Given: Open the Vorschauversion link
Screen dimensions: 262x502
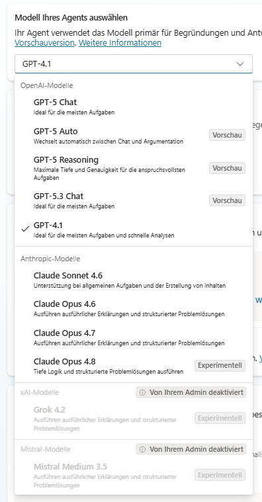Looking at the screenshot, I should pyautogui.click(x=44, y=42).
